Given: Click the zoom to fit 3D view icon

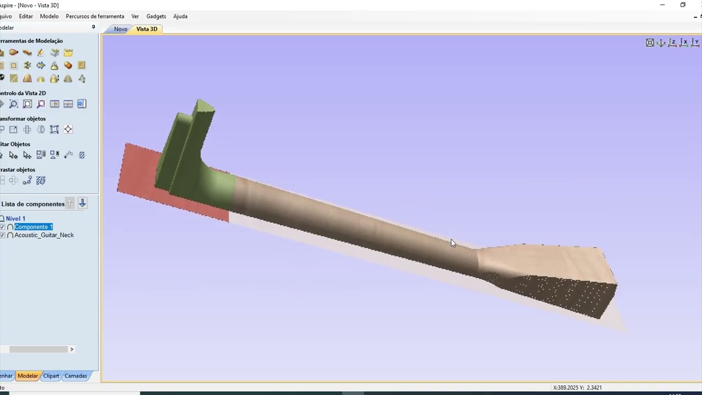Looking at the screenshot, I should click(650, 43).
